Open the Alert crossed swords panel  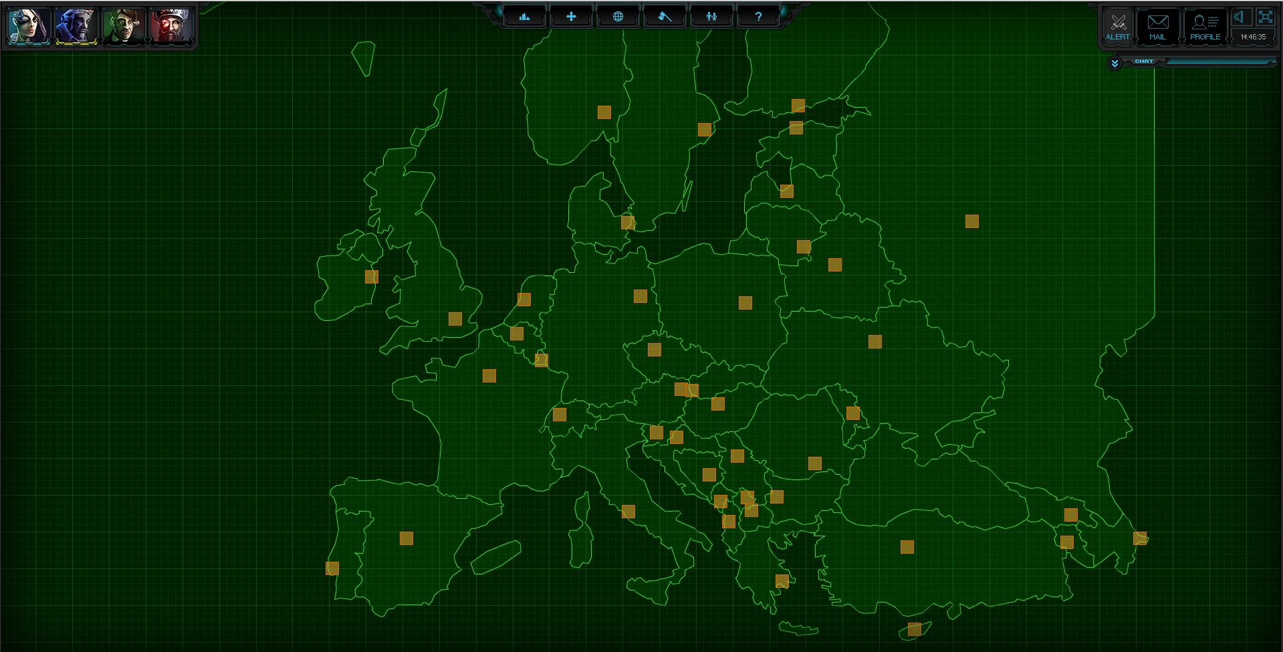click(x=1118, y=27)
